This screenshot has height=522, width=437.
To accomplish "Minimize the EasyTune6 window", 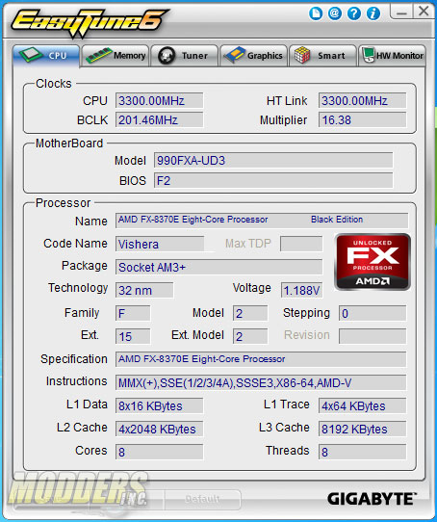I will [x=401, y=12].
